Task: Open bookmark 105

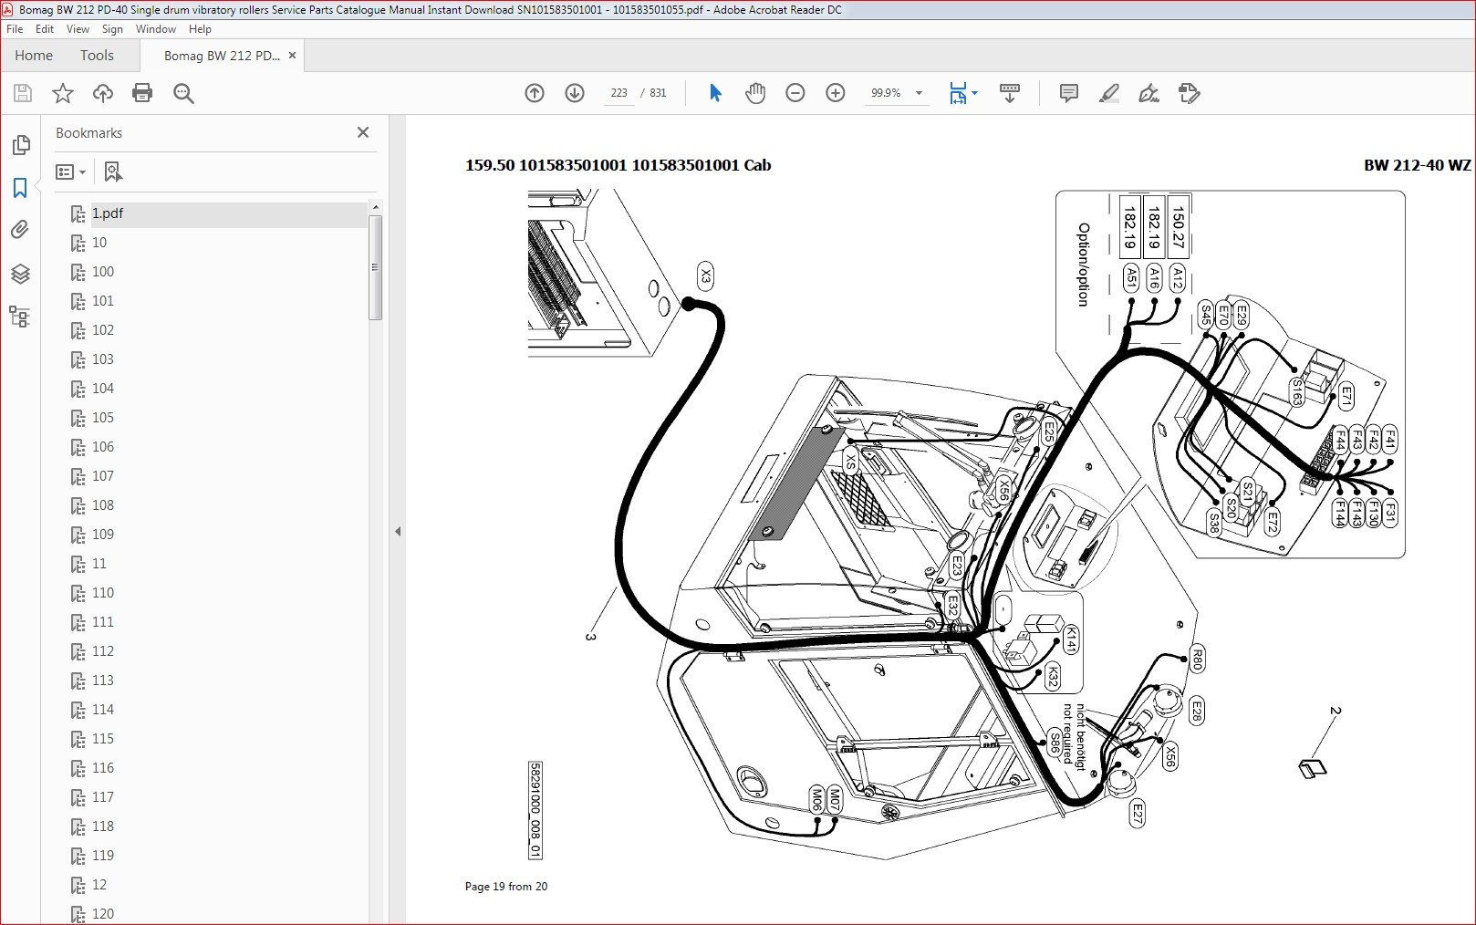Action: (102, 418)
